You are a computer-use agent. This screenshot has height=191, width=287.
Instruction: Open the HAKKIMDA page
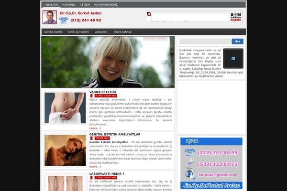[x=69, y=5]
